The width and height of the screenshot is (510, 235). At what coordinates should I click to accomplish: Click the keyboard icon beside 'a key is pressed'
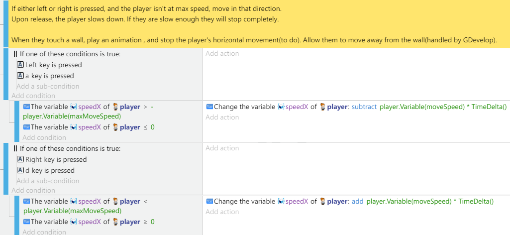coord(20,76)
